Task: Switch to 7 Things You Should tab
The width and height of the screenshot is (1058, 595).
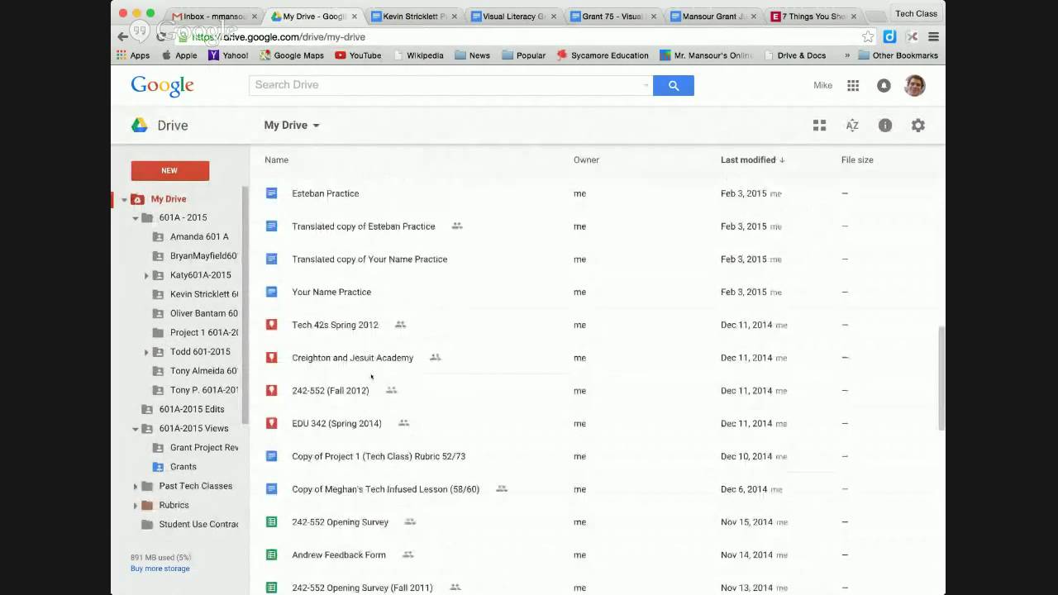Action: (811, 16)
